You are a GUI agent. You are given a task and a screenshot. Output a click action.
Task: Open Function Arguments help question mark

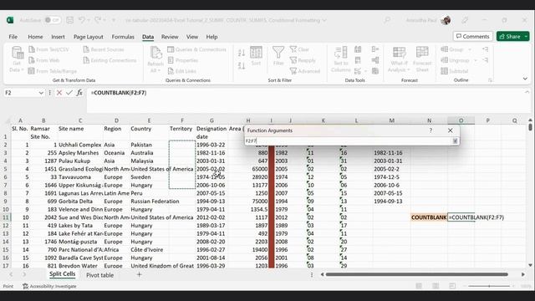(431, 130)
